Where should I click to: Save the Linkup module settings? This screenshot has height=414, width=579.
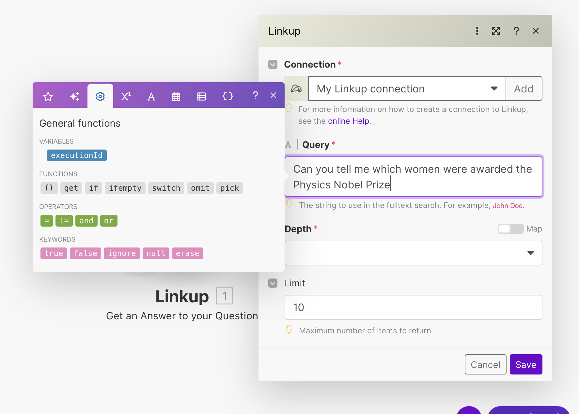tap(526, 364)
